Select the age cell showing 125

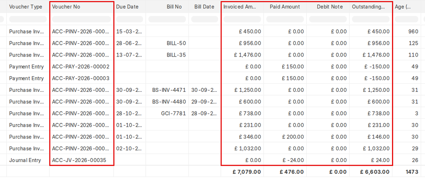click(x=406, y=43)
